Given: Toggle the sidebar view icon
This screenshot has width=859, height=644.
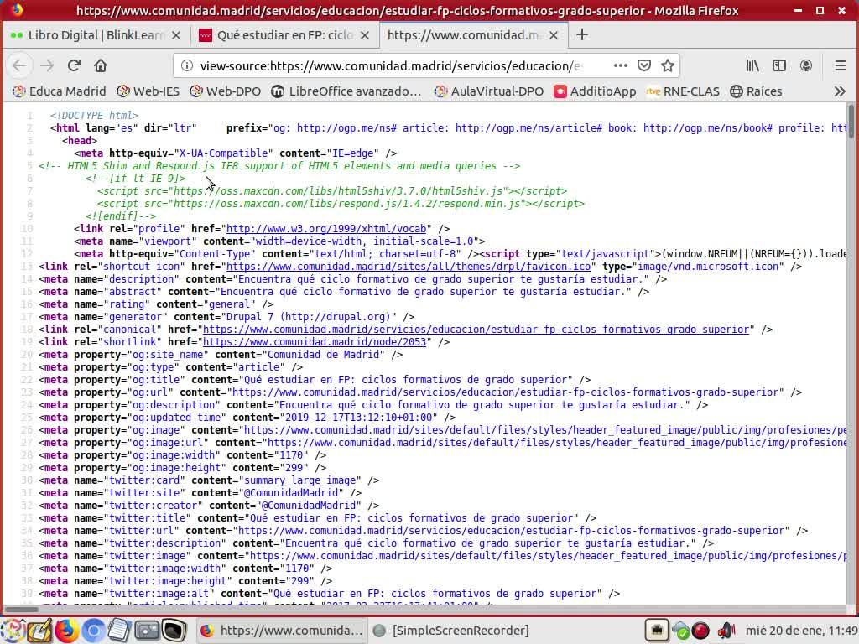Looking at the screenshot, I should (779, 65).
